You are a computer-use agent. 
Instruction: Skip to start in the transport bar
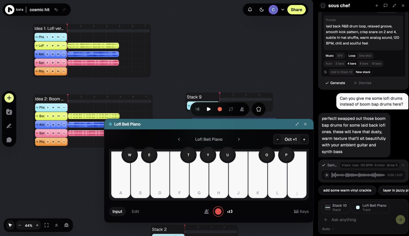[x=197, y=109]
